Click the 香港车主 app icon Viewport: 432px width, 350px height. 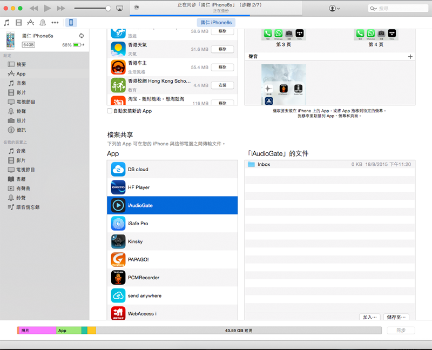pos(118,67)
